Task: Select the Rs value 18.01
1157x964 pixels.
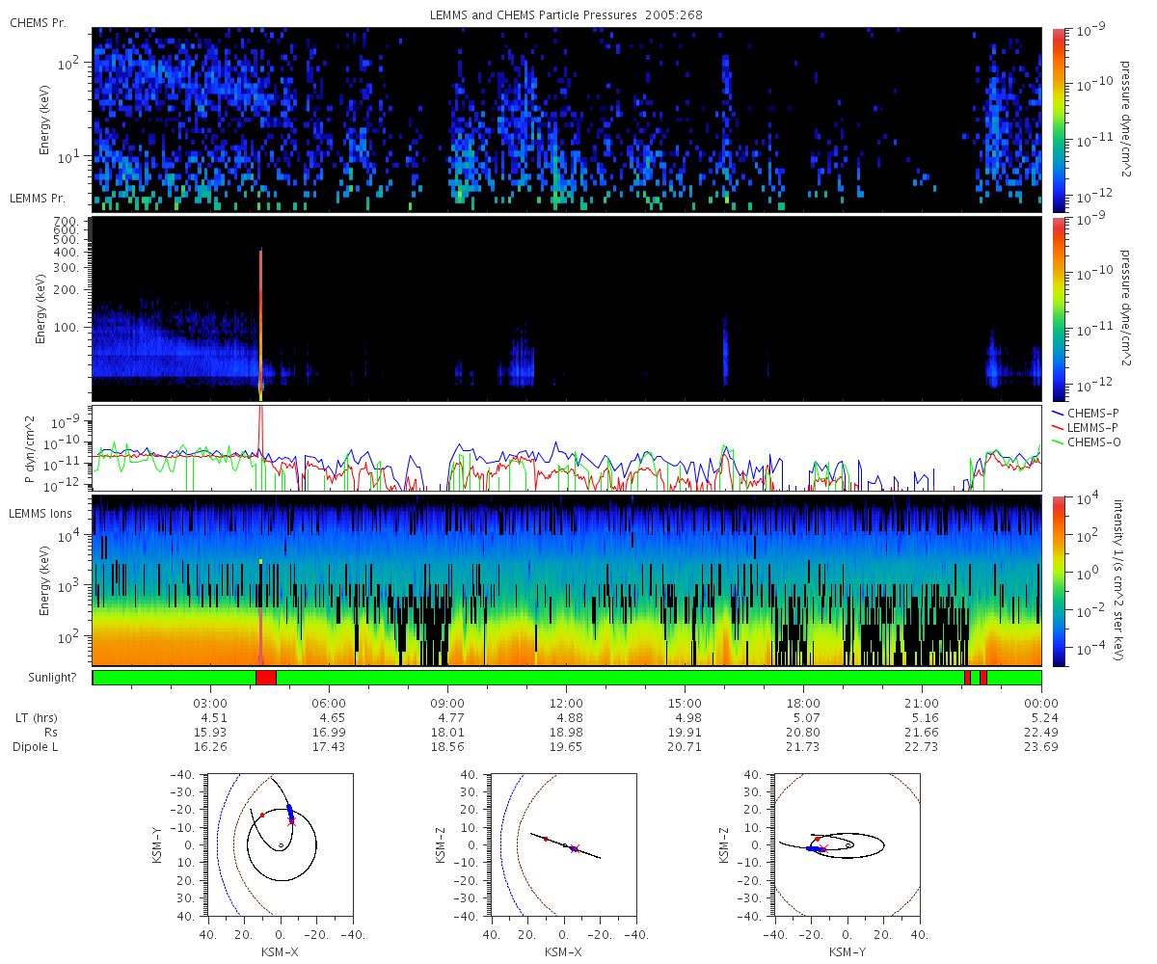Action: (446, 733)
